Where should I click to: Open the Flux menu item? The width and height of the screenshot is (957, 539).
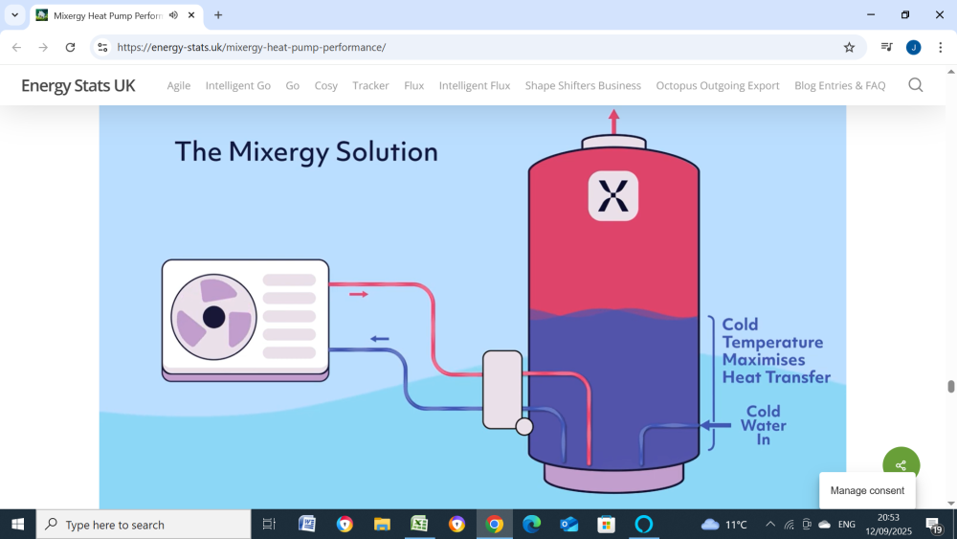tap(413, 85)
